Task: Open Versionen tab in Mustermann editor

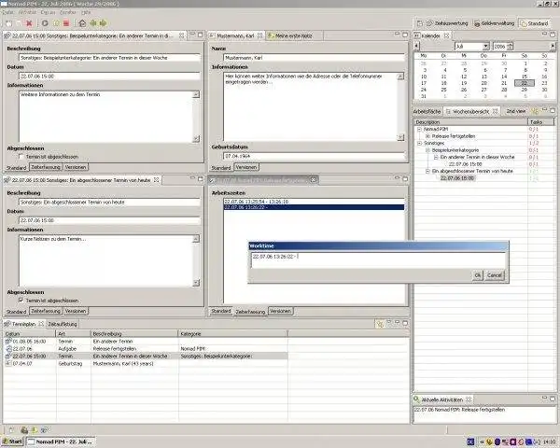Action: pos(246,167)
